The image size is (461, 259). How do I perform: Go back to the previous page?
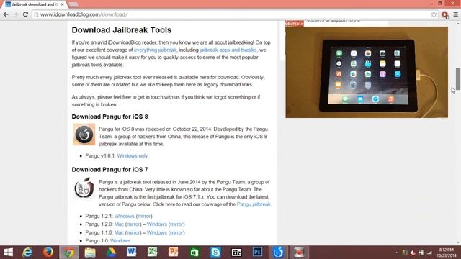pyautogui.click(x=6, y=14)
